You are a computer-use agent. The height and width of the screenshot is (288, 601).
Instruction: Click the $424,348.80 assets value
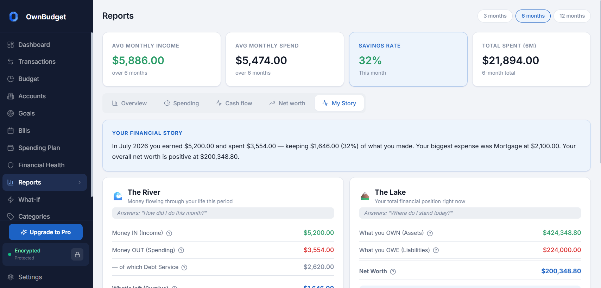pos(562,233)
